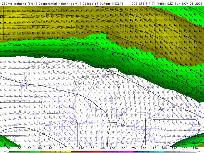Image resolution: width=204 pixels, height=153 pixels.
Task: Click the 220 value on the color scale
Action: (x=185, y=148)
